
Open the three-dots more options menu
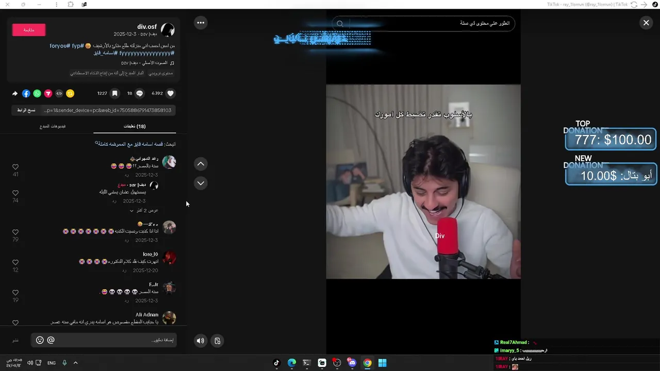click(201, 23)
